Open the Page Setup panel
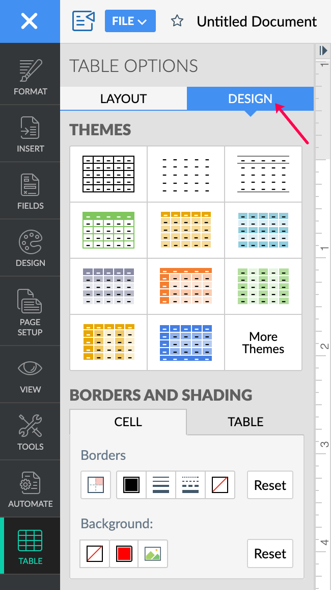The image size is (331, 590). [x=30, y=311]
